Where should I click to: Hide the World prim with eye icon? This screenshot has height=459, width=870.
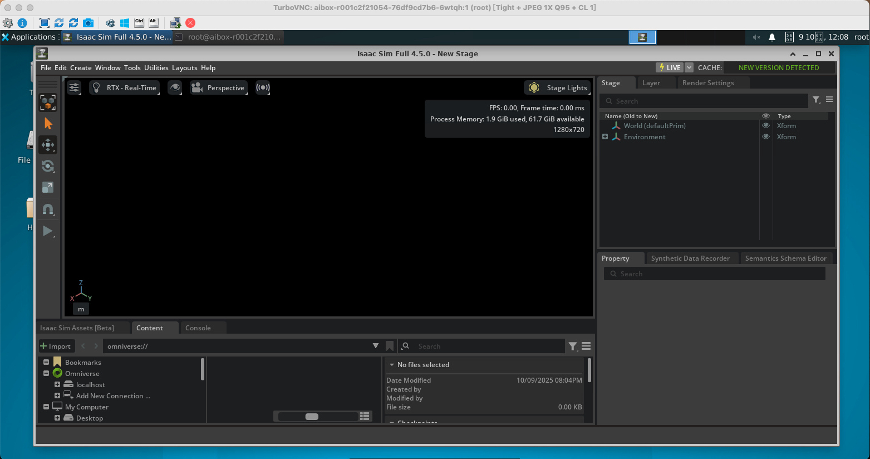[x=766, y=126]
